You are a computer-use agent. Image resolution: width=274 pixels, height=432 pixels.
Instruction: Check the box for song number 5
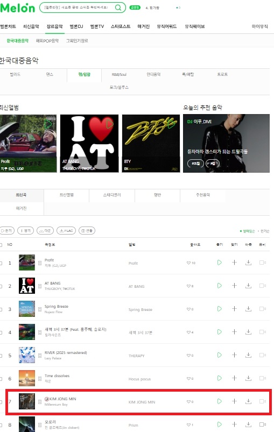point(1,356)
